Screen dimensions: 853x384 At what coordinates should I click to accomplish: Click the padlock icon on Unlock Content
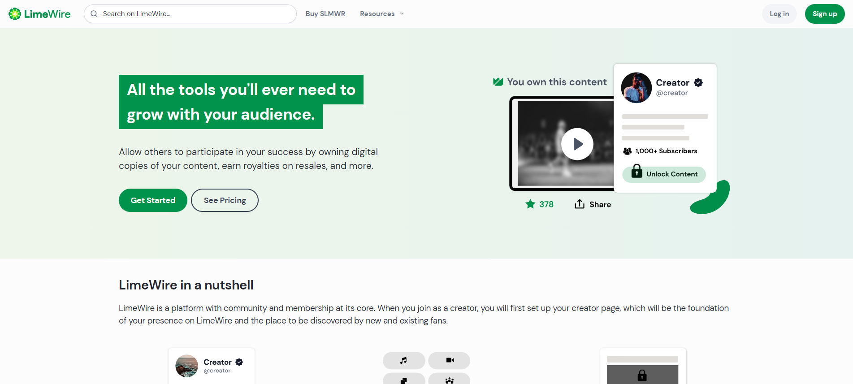click(x=637, y=172)
